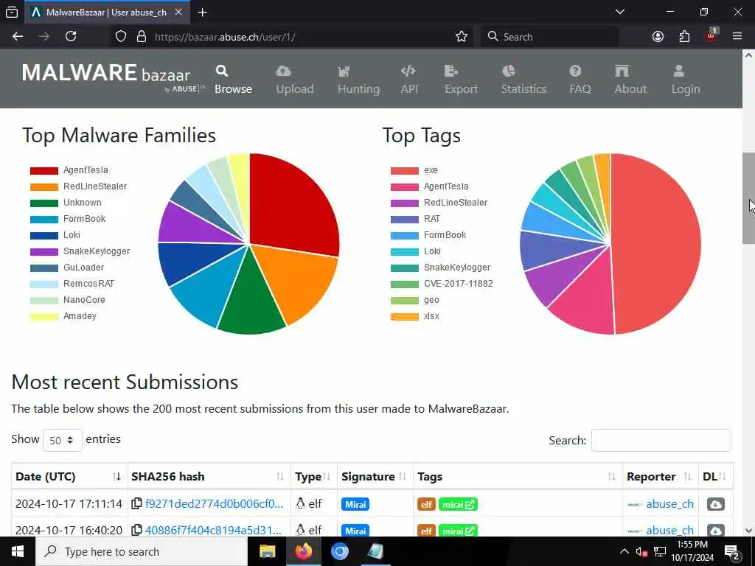This screenshot has width=755, height=566.
Task: Open a new browser tab
Action: click(x=202, y=13)
